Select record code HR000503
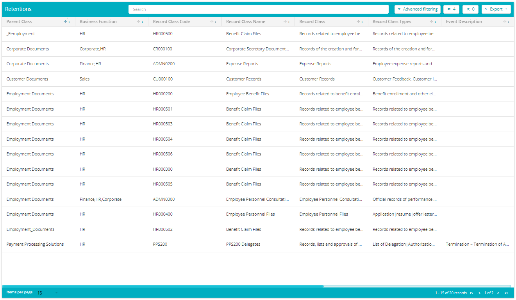Screen dimensions: 516x300 163,124
